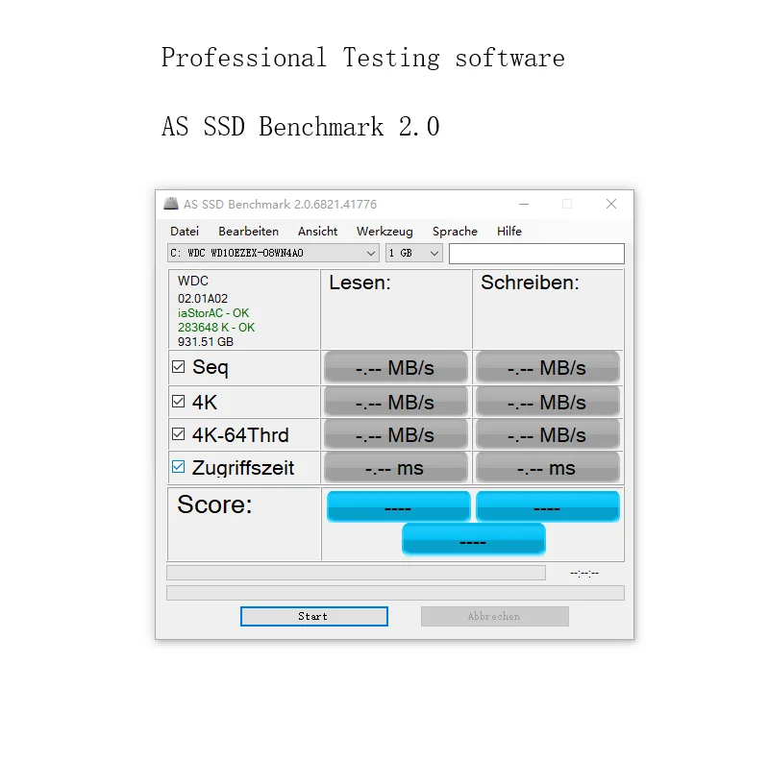769x762 pixels.
Task: Click the elapsed time indicator
Action: (584, 573)
